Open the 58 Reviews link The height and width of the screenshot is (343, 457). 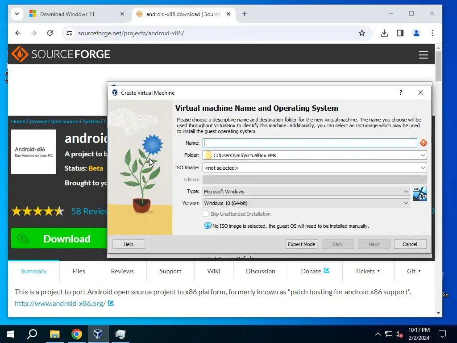(89, 211)
